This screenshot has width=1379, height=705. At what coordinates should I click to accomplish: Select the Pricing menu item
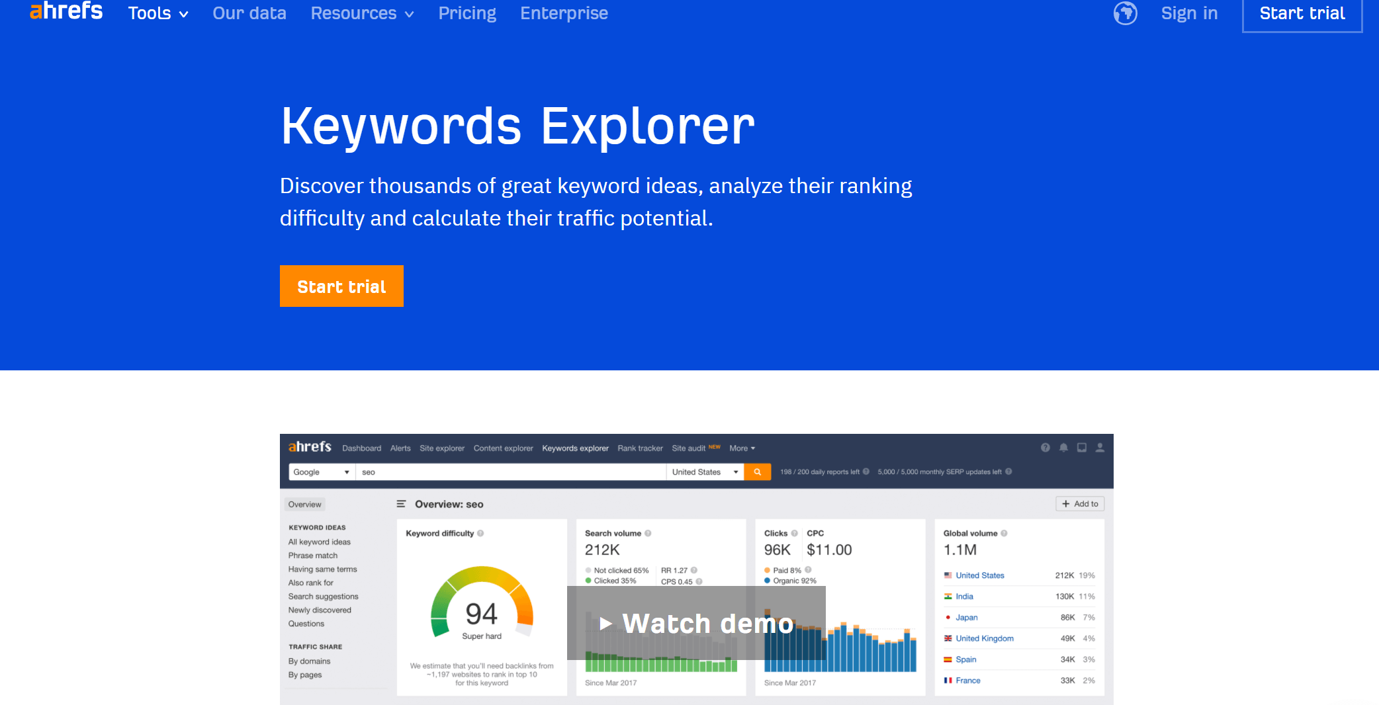click(467, 13)
